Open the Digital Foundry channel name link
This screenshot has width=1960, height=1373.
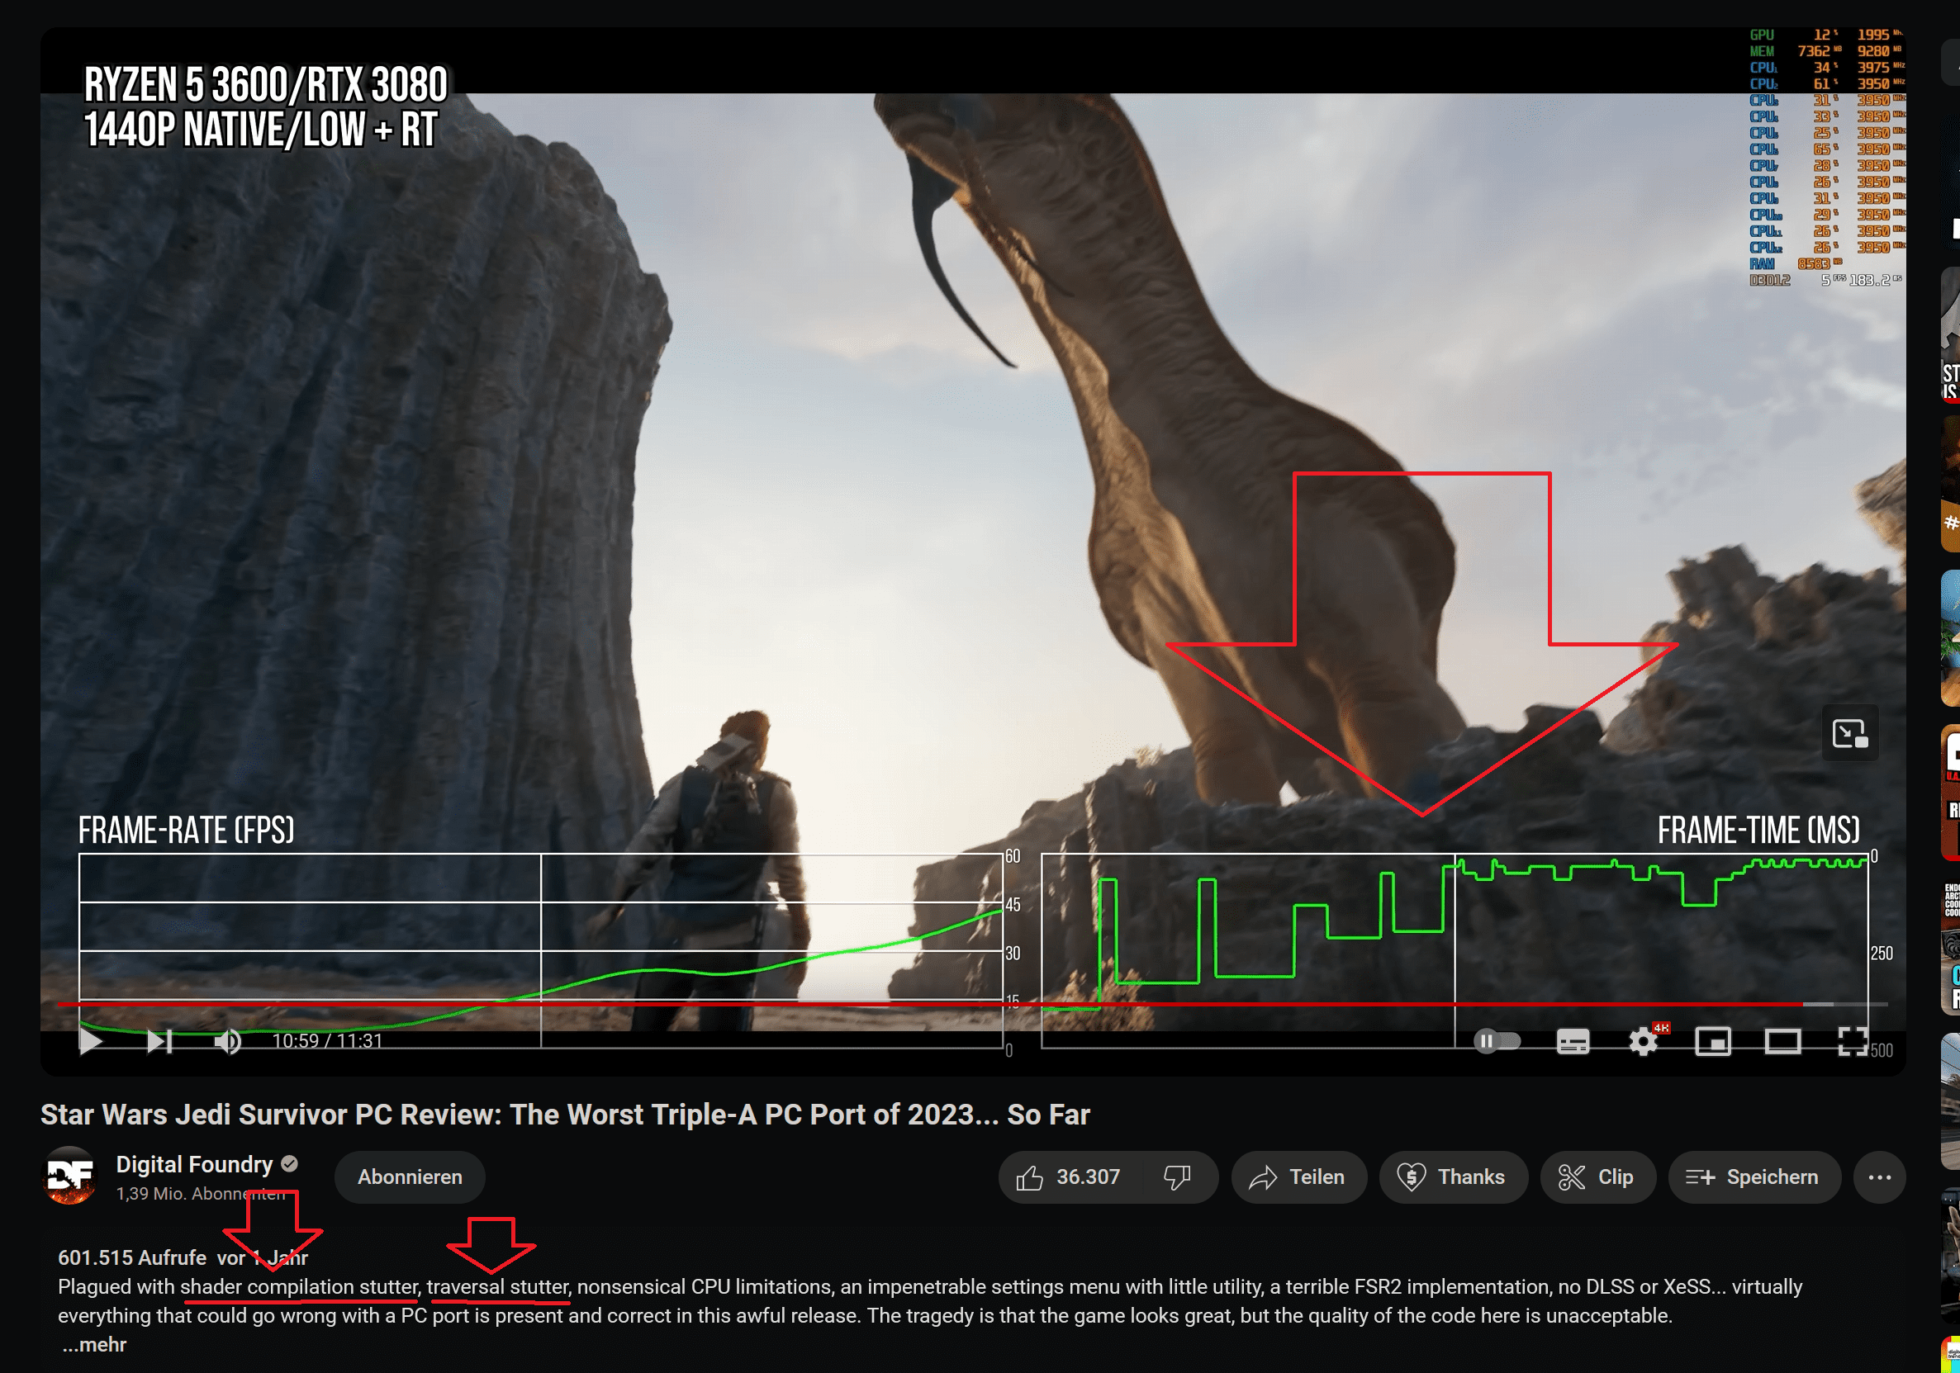(194, 1164)
